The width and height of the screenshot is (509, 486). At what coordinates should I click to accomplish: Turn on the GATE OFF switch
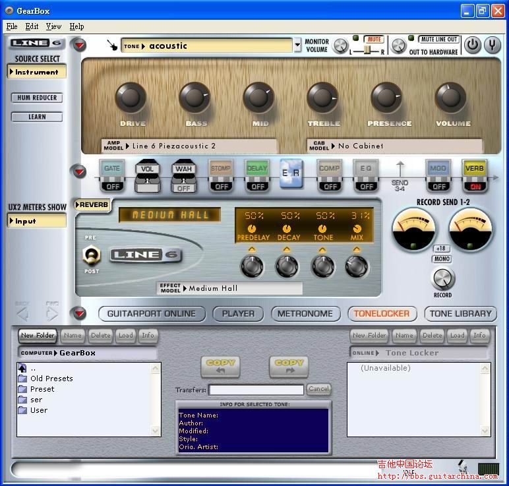(112, 187)
